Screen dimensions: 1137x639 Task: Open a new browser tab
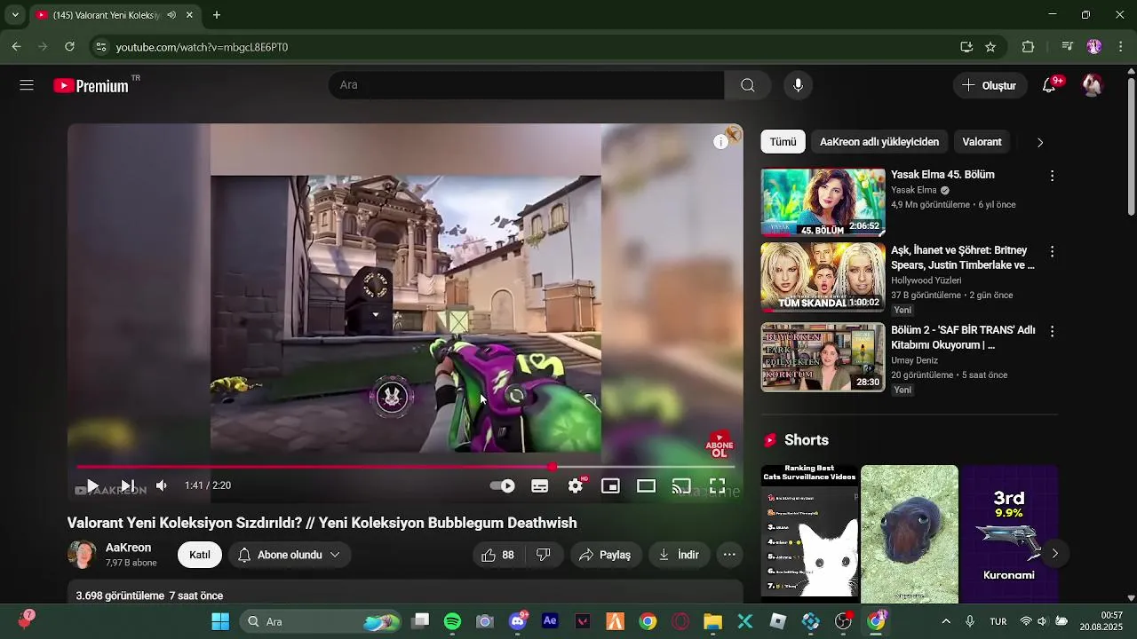(x=216, y=15)
